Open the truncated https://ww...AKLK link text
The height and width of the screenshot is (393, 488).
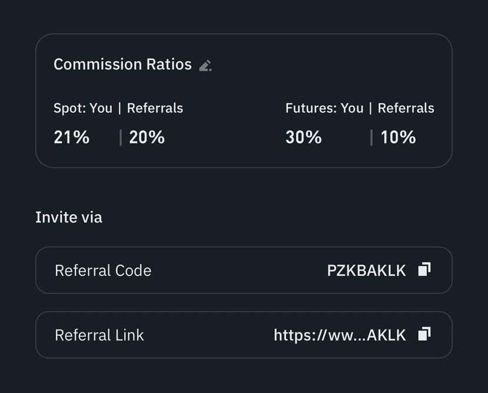[340, 335]
